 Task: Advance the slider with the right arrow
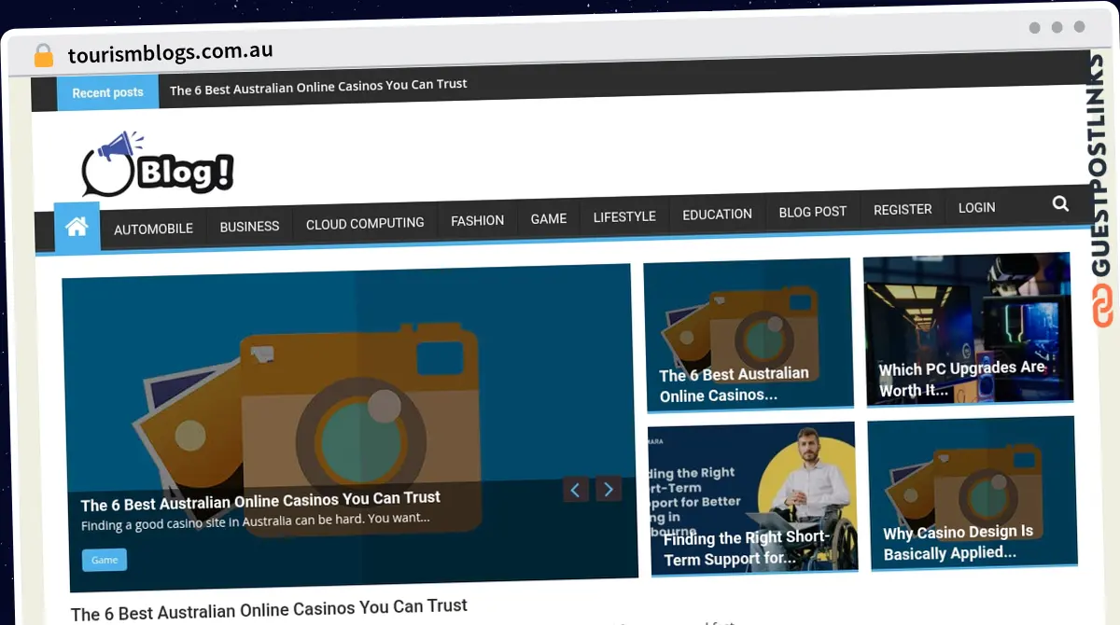(609, 489)
